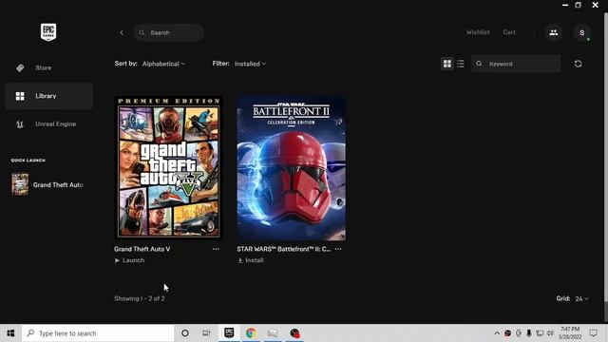Focus the Keyword filter field
Viewport: 608px width, 342px height.
point(516,64)
